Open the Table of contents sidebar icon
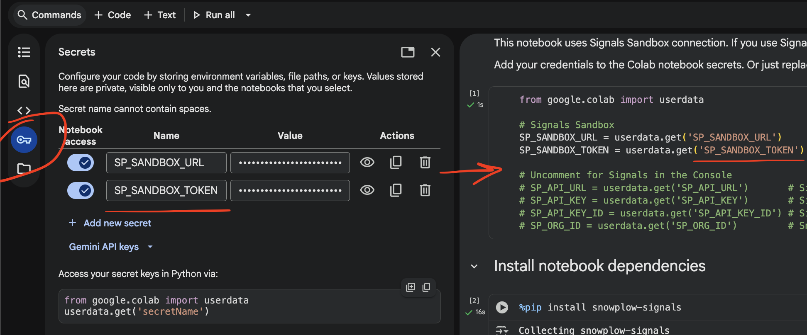807x335 pixels. (24, 52)
